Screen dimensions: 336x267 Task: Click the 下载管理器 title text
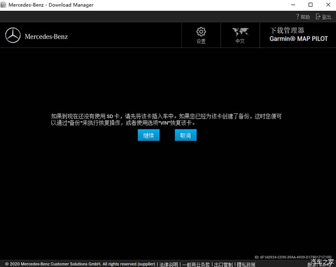287,30
